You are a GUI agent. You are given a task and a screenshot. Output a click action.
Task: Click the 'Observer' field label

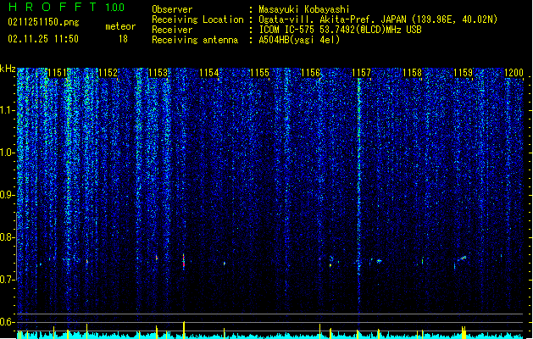point(172,9)
